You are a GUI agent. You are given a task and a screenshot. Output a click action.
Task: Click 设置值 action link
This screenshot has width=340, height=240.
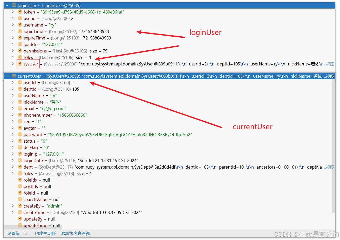13,233
